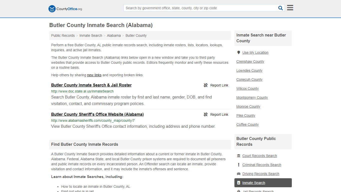Open Pike County link
The width and height of the screenshot is (341, 192).
tap(246, 115)
